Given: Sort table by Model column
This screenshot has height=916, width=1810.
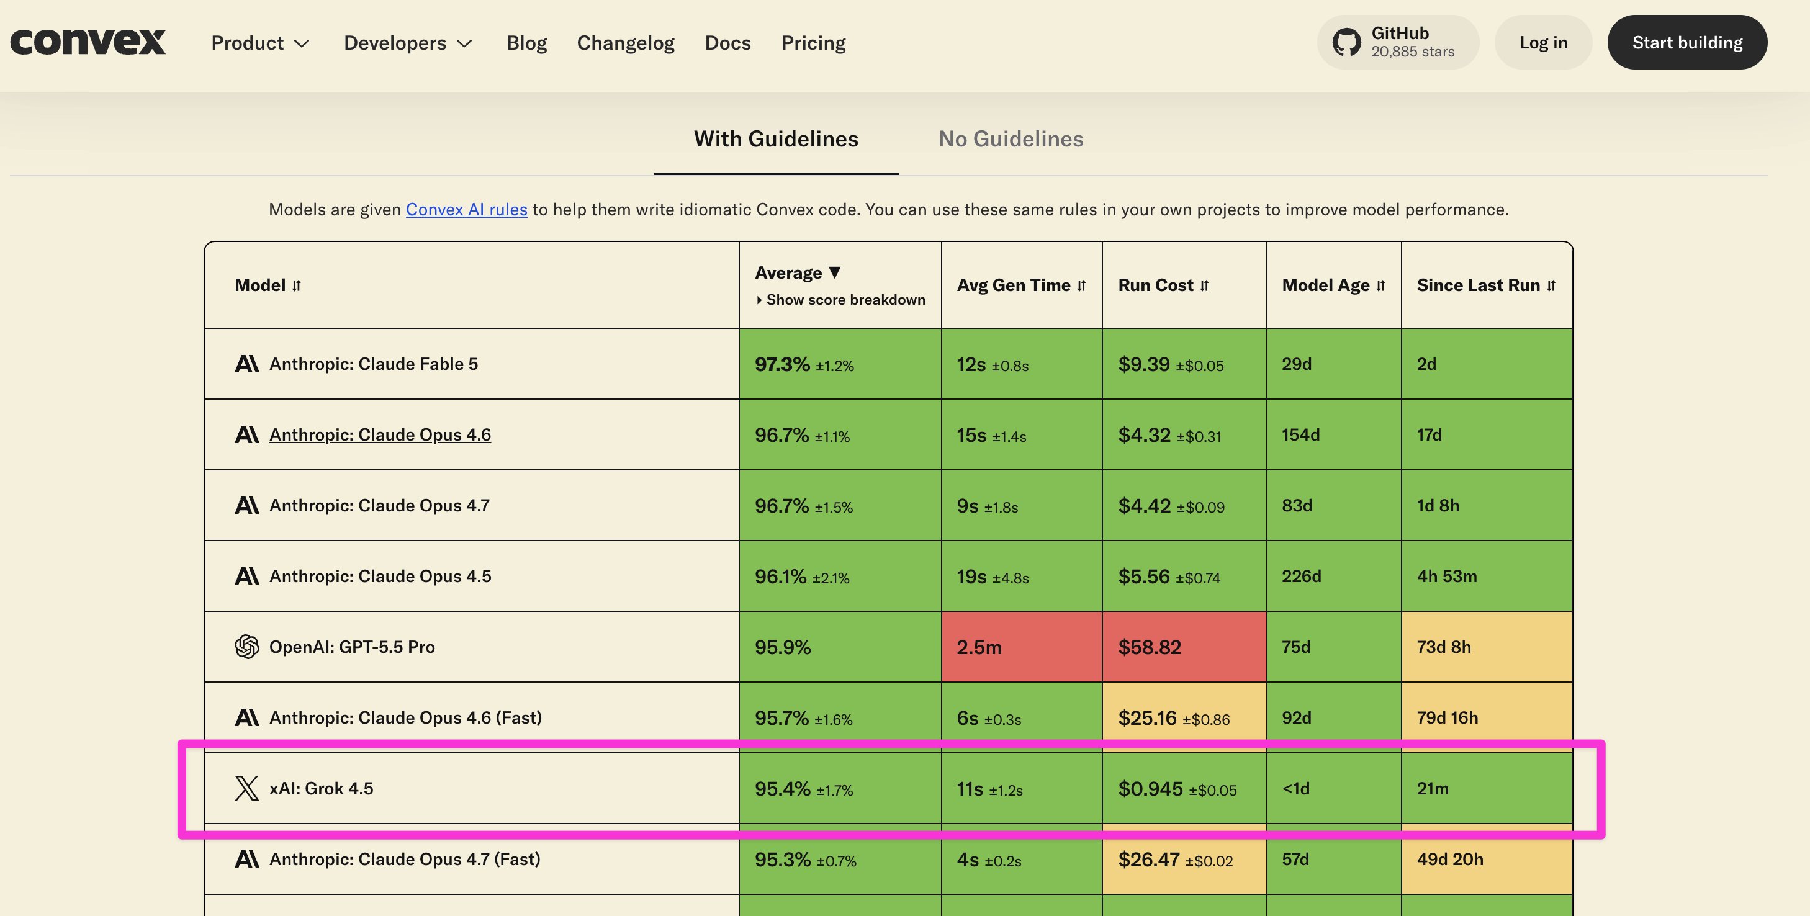Looking at the screenshot, I should (x=268, y=285).
